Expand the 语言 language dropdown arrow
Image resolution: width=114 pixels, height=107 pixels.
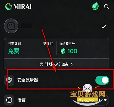tap(105, 100)
